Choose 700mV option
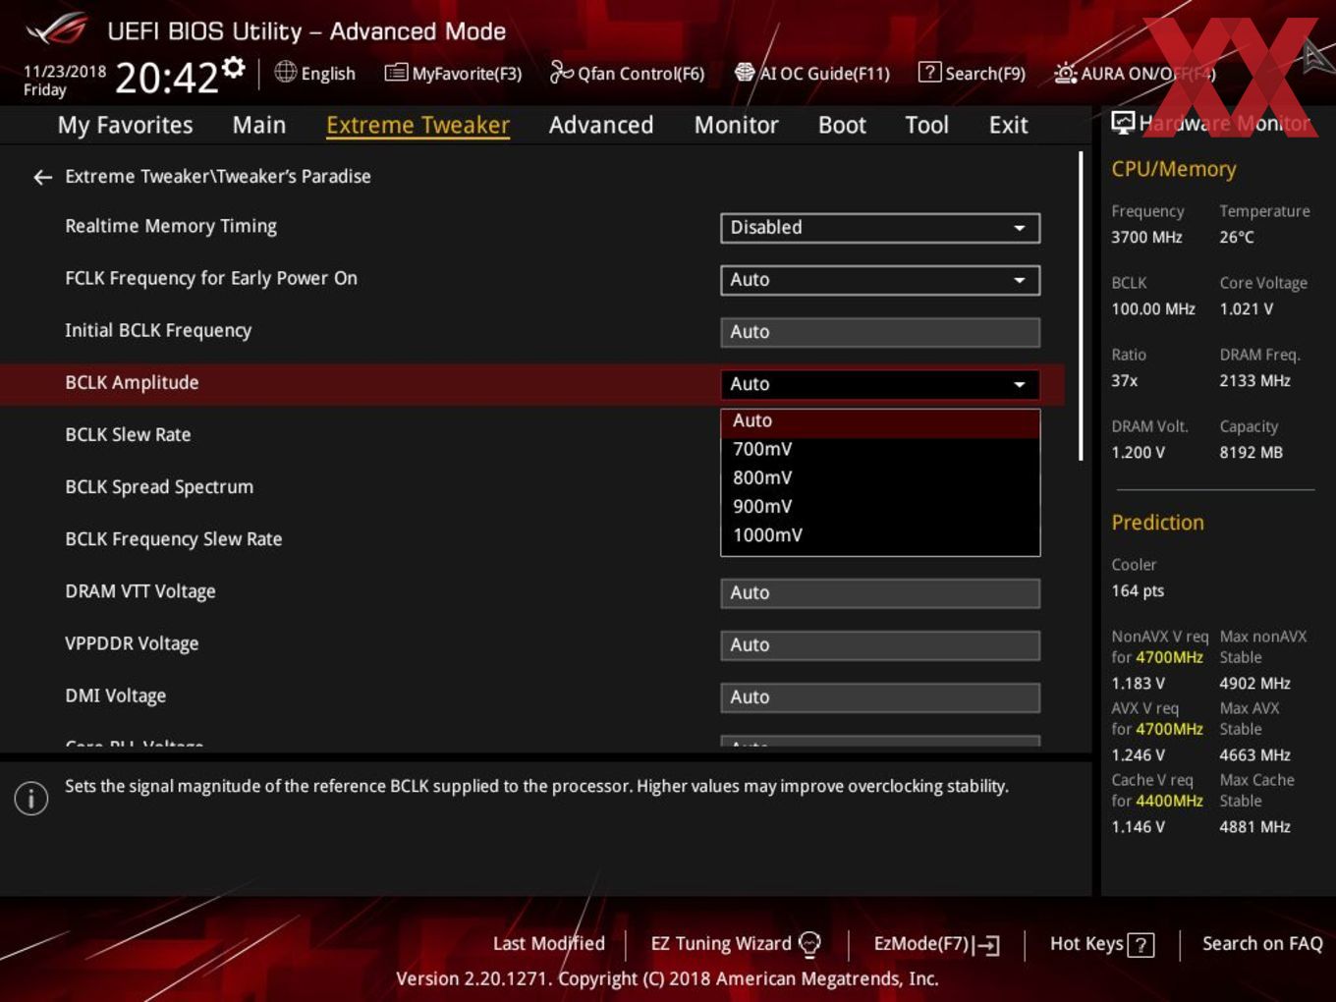Viewport: 1336px width, 1002px height. 880,449
